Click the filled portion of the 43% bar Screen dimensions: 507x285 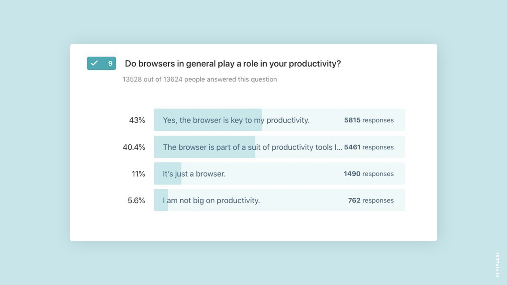(x=208, y=120)
